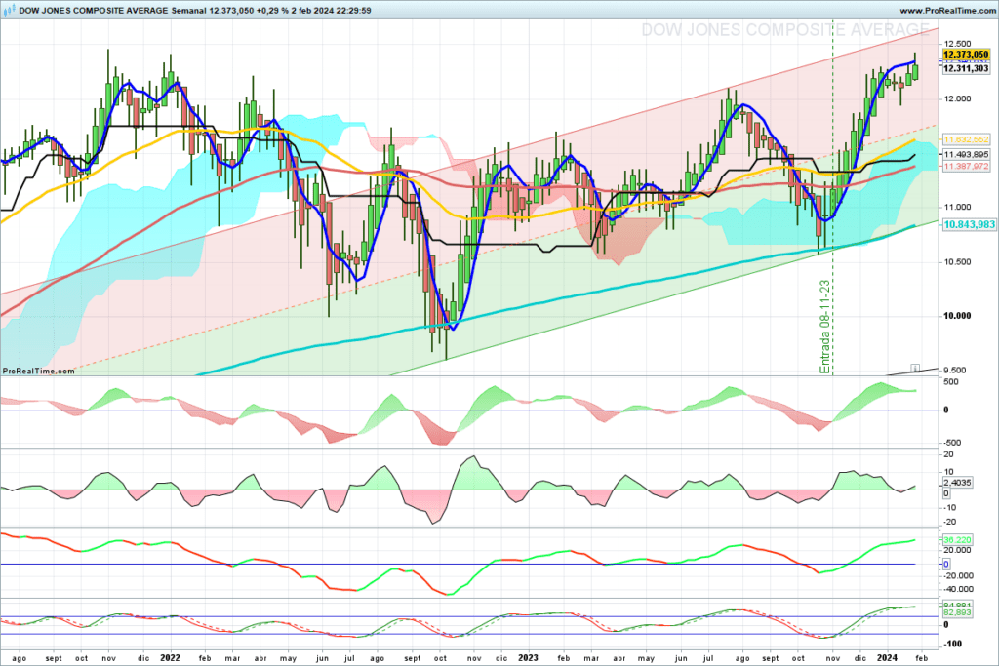Click the 2,4035 indicator value label

coord(957,483)
